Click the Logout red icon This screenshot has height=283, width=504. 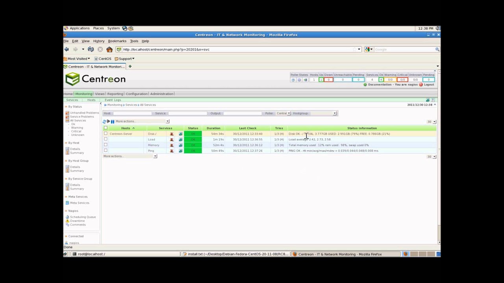pos(421,85)
